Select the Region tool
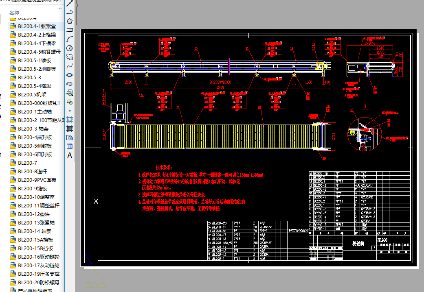Viewport: 424px width, 292px height. pyautogui.click(x=70, y=137)
